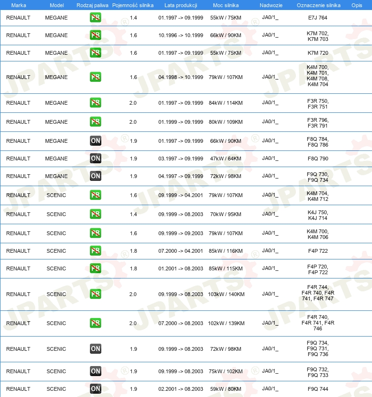Viewport: 372px width, 397px height.
Task: Click production dates 03.1997 -> 09.1999
Action: (181, 159)
